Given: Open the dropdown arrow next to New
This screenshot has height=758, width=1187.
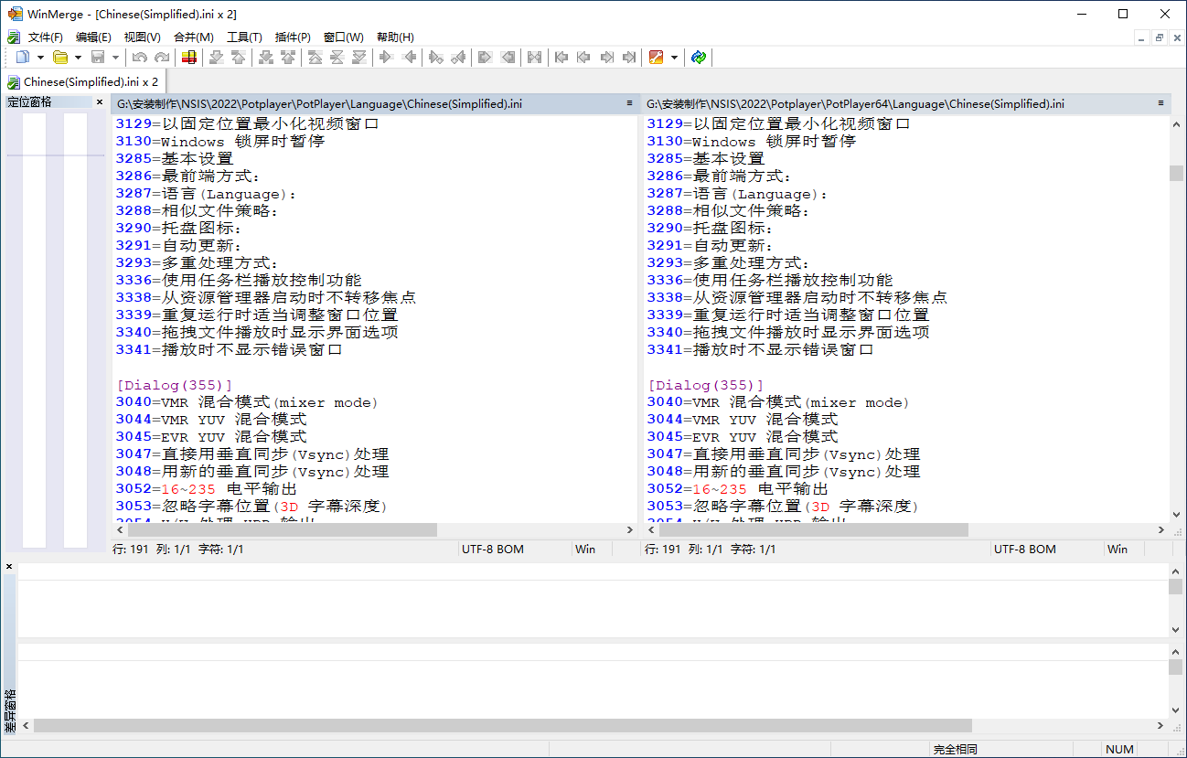Looking at the screenshot, I should 40,58.
